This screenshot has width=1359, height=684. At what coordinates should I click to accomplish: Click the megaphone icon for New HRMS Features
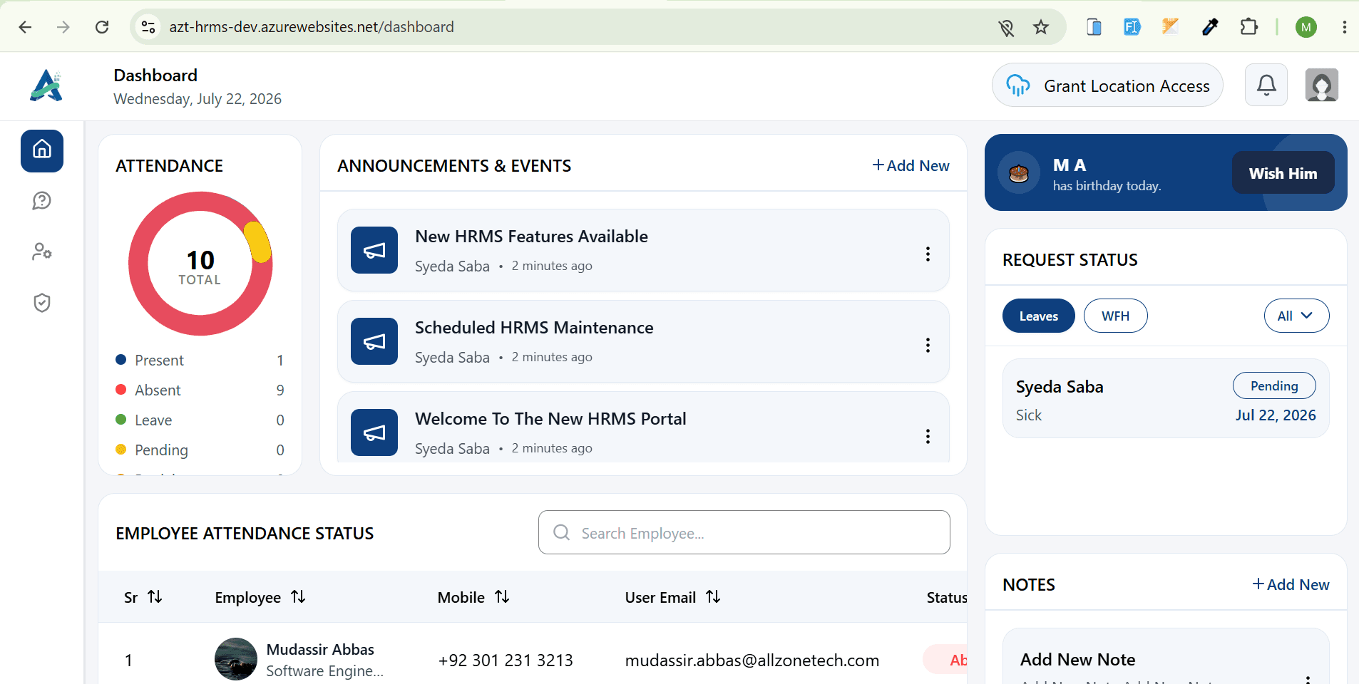tap(374, 250)
